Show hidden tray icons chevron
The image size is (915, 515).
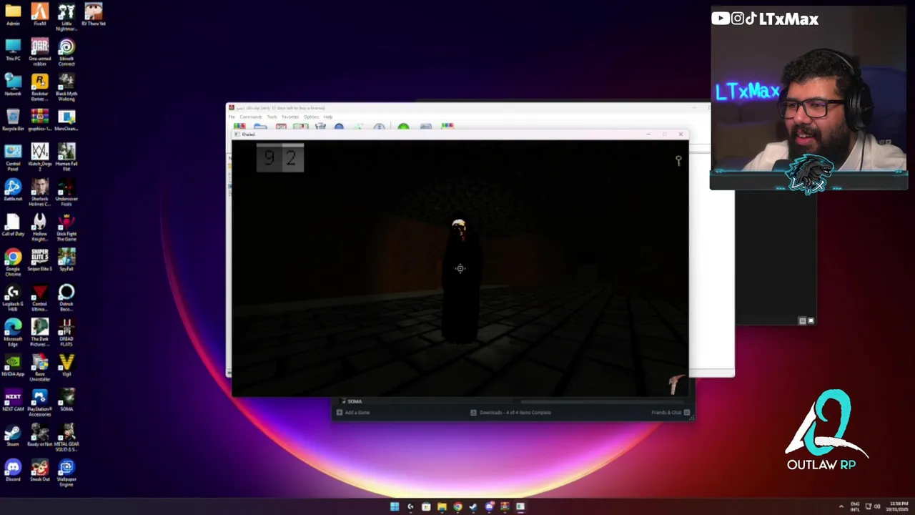841,506
